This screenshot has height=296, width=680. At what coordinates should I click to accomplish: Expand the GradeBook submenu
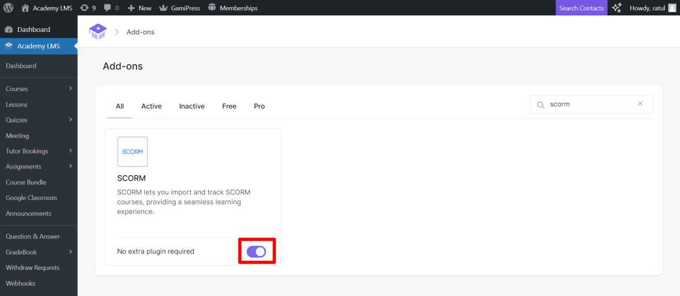coord(71,252)
